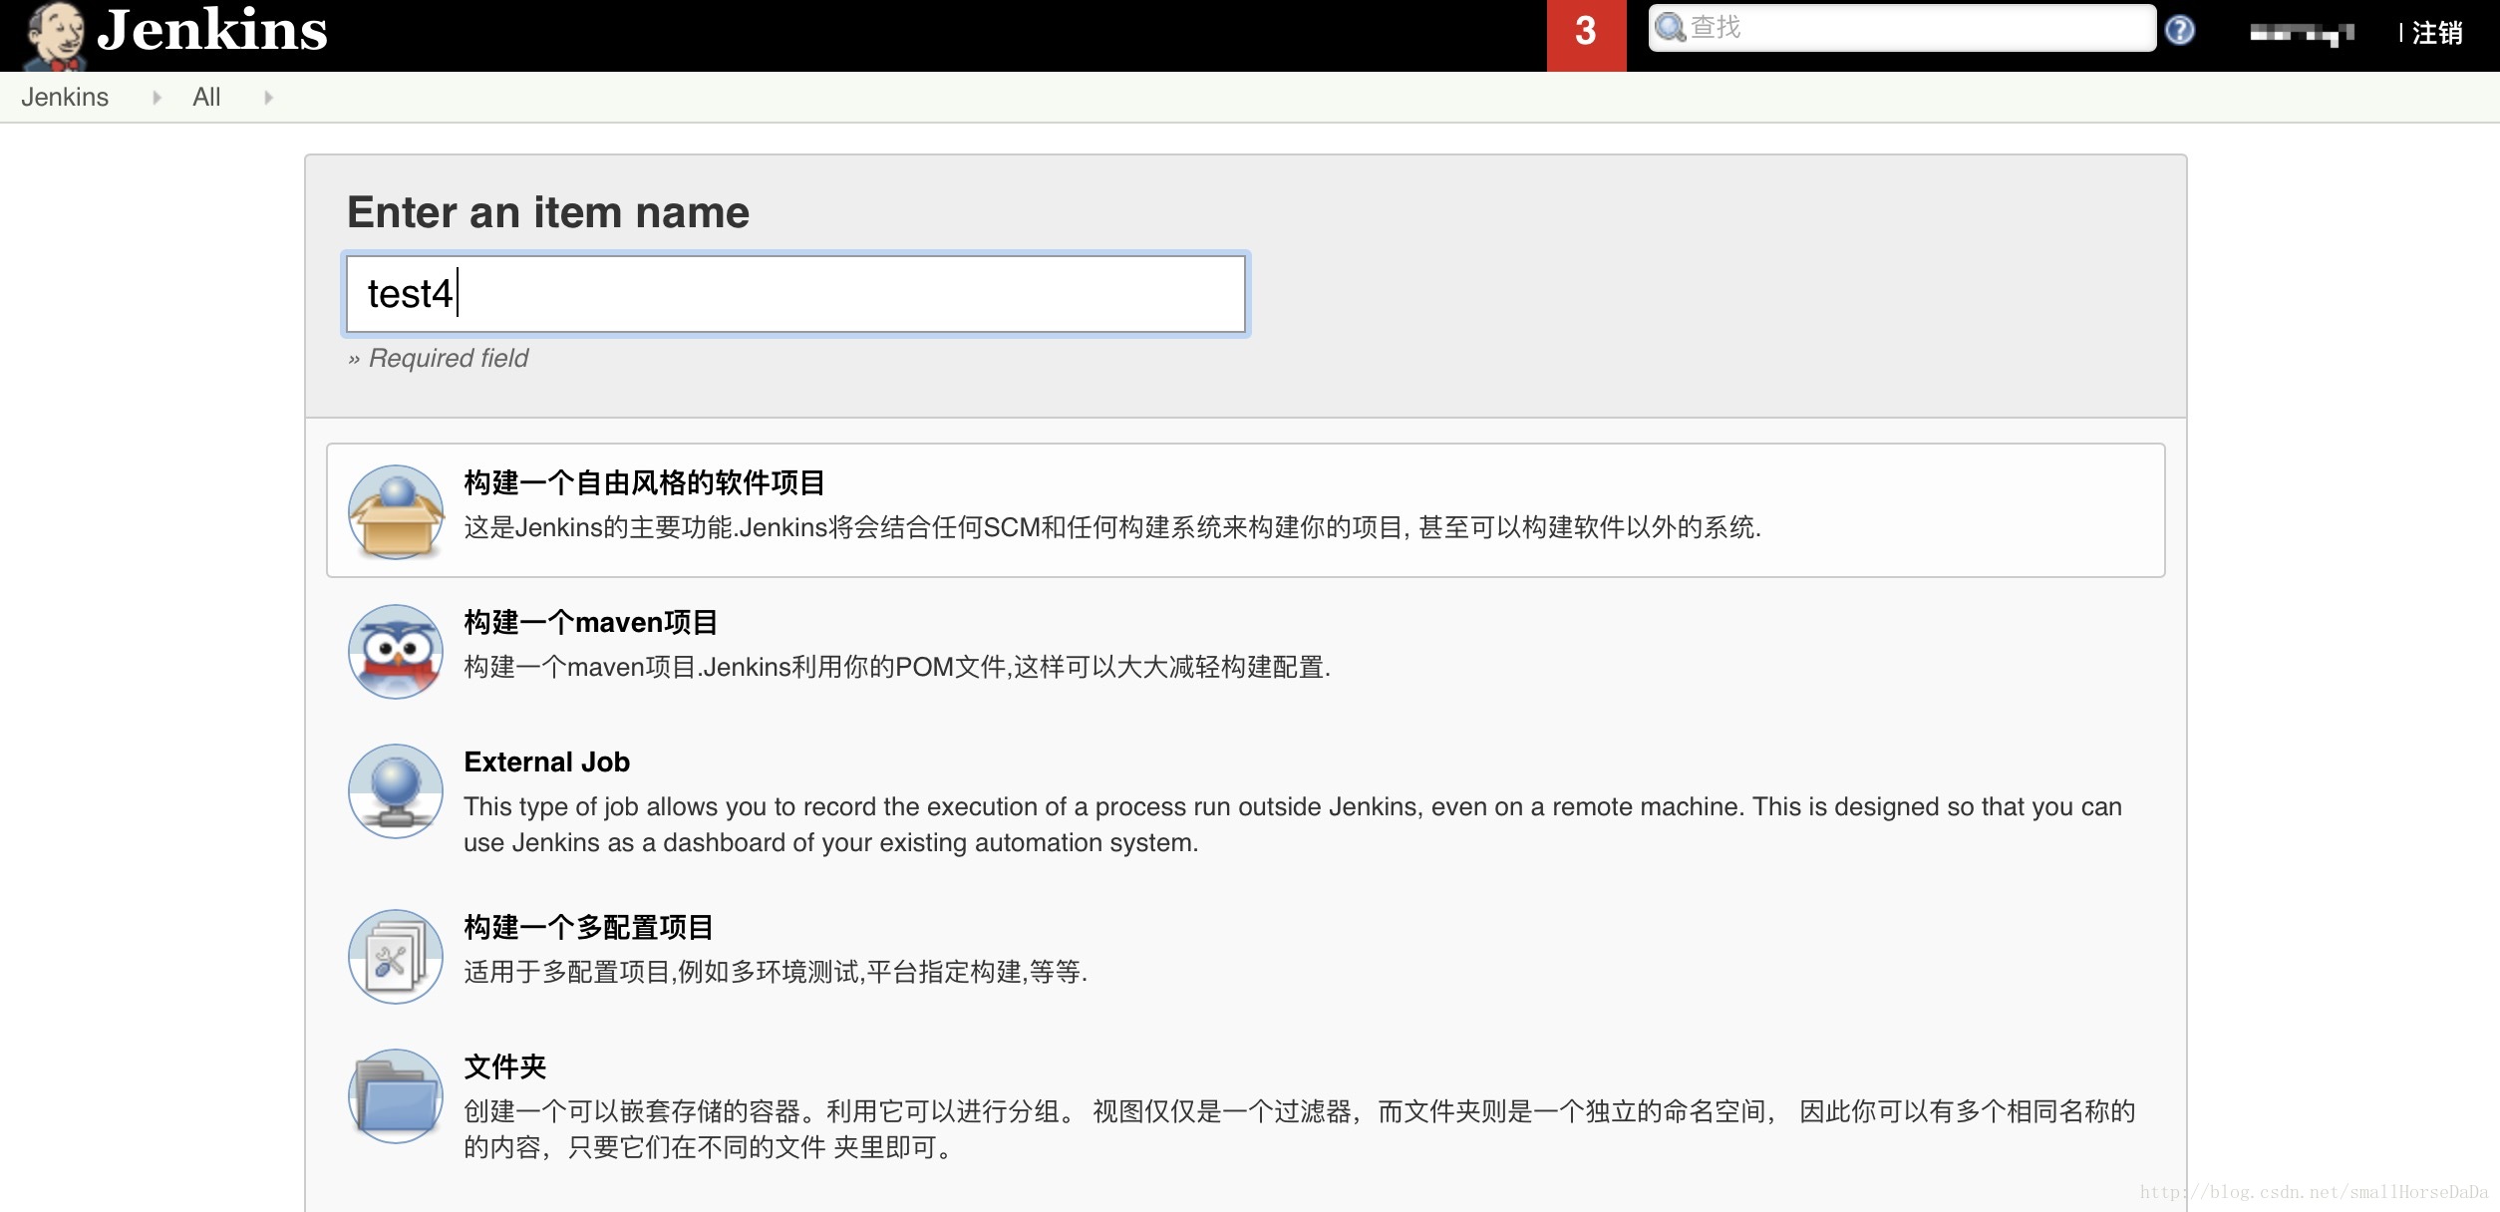Click the 注销 sign out link
This screenshot has height=1212, width=2500.
pos(2439,27)
